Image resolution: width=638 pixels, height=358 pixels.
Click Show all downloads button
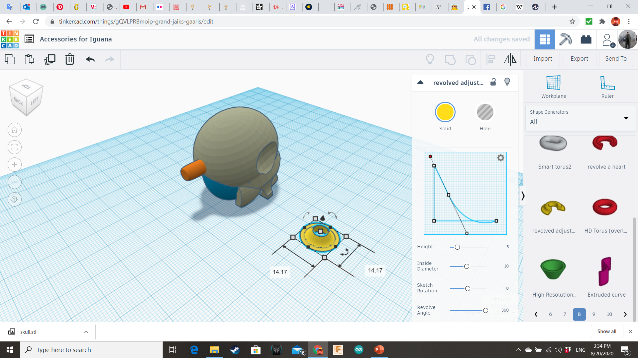pyautogui.click(x=606, y=331)
